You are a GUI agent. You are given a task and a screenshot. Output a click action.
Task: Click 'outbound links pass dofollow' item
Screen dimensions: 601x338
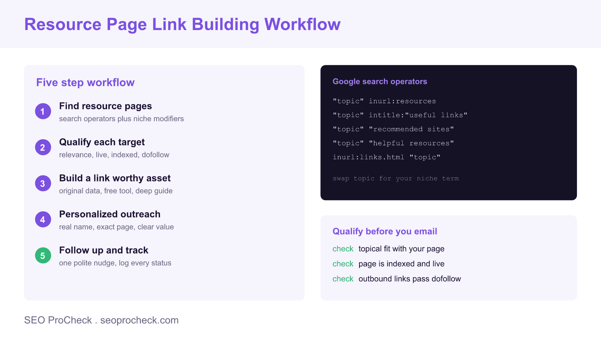point(409,279)
